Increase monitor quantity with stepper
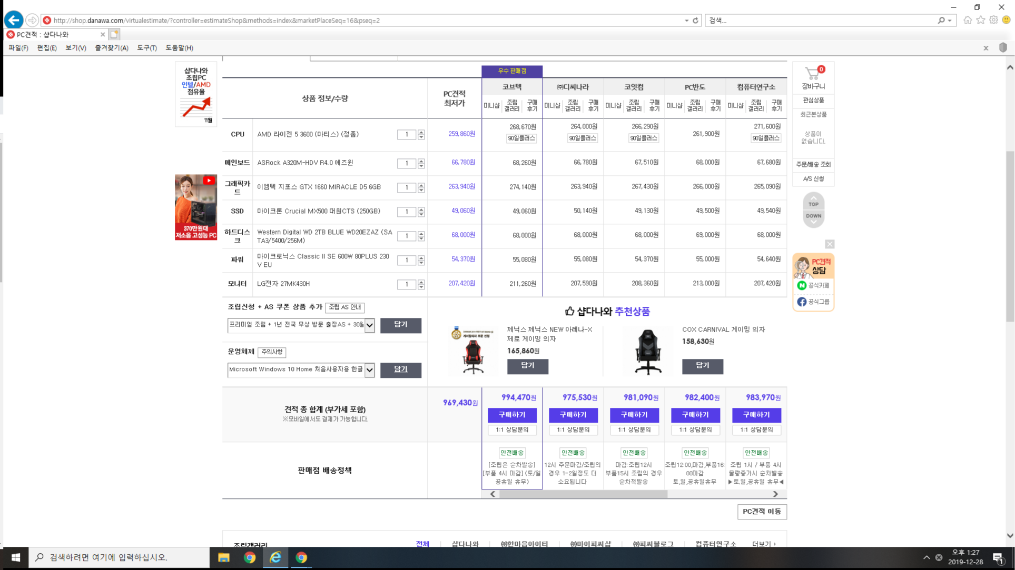The width and height of the screenshot is (1015, 570). [421, 282]
